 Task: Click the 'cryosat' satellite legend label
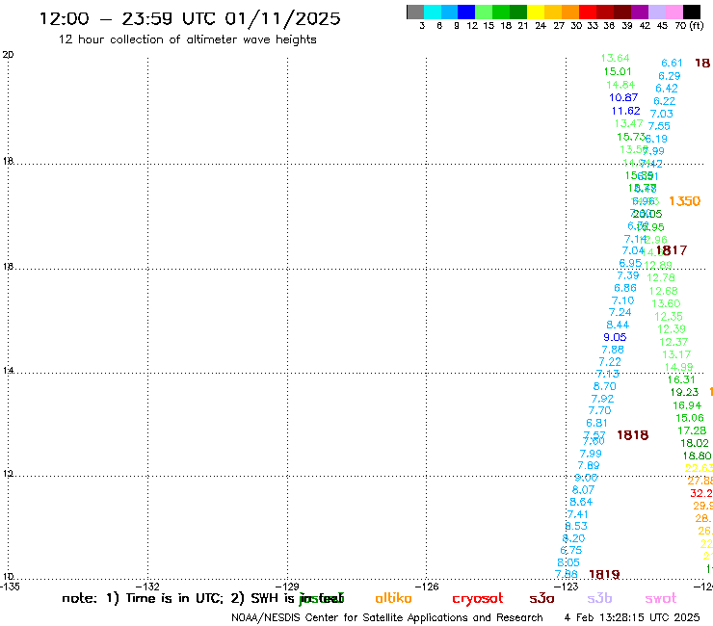point(478,599)
